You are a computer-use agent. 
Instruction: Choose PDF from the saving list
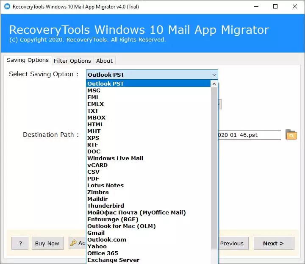pyautogui.click(x=93, y=178)
